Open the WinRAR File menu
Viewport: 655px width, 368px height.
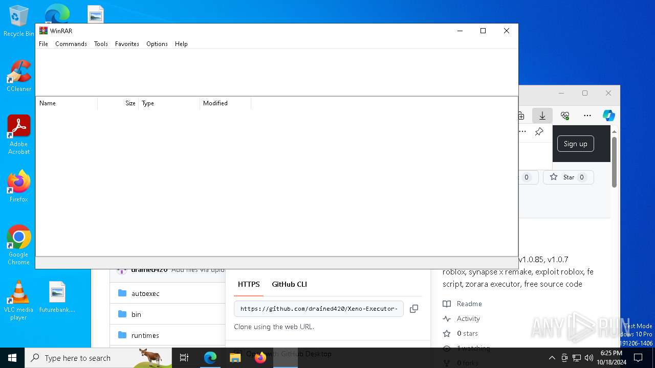(x=43, y=44)
